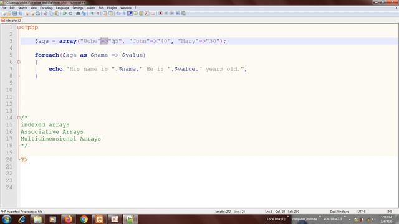The image size is (399, 224).
Task: Collapse the foreach block fold on line 6
Action: click(x=19, y=62)
